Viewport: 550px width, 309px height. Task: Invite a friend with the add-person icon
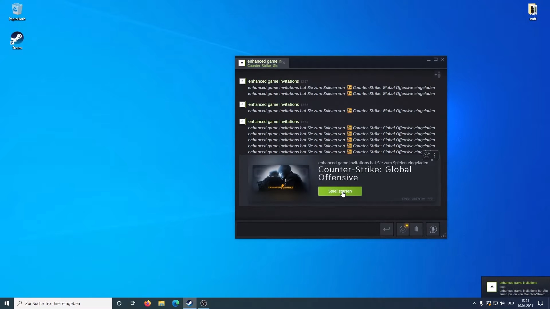coord(437,75)
